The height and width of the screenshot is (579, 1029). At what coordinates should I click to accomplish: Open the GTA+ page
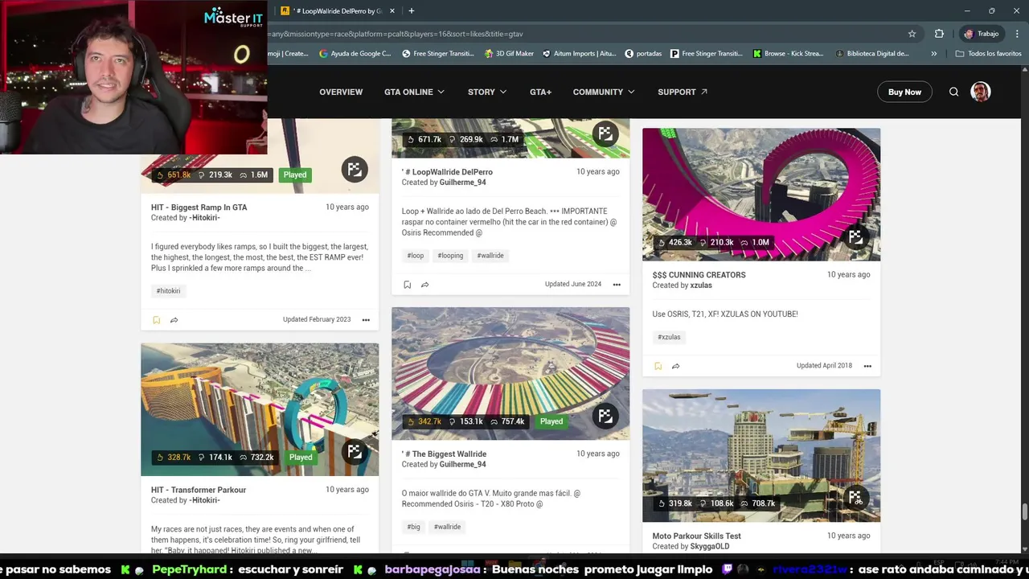(540, 92)
